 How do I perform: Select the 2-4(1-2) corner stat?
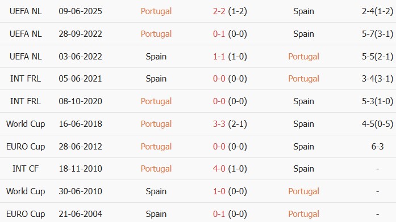tap(377, 11)
